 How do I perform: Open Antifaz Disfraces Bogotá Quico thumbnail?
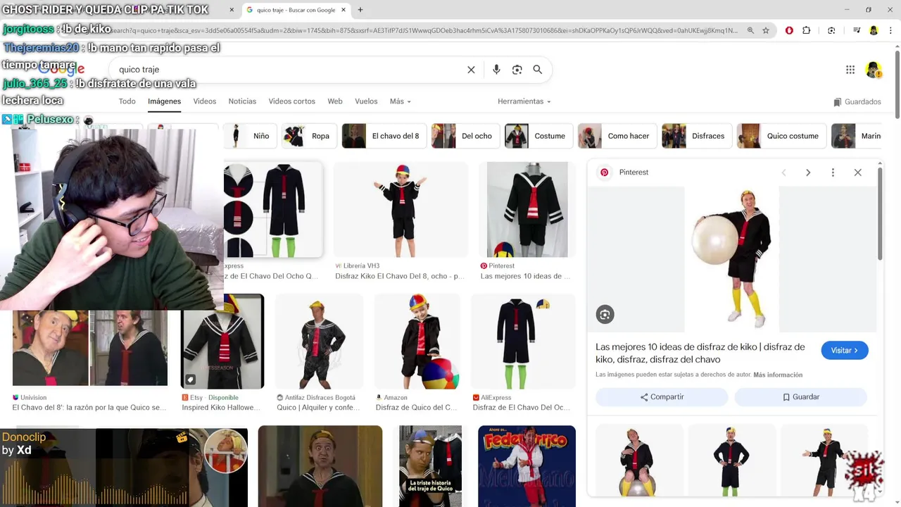pyautogui.click(x=320, y=342)
